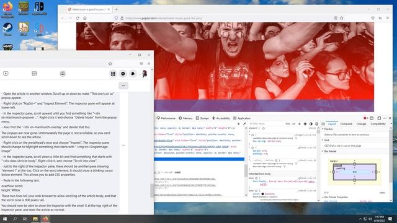Click the black color swatch in body rule
The height and width of the screenshot is (223, 397).
pos(262,194)
